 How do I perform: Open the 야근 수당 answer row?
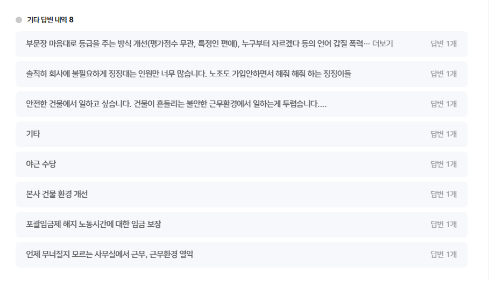pyautogui.click(x=41, y=164)
